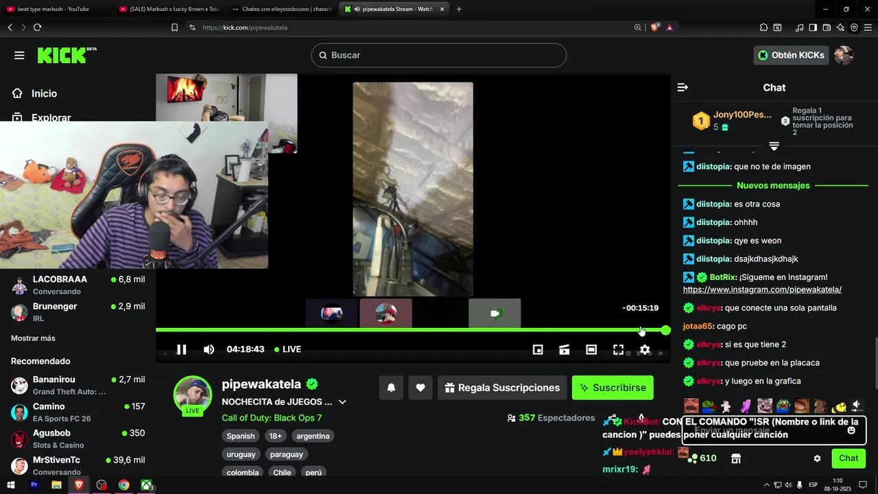Viewport: 878px width, 494px height.
Task: Focus the Buscar search box
Action: pos(439,55)
